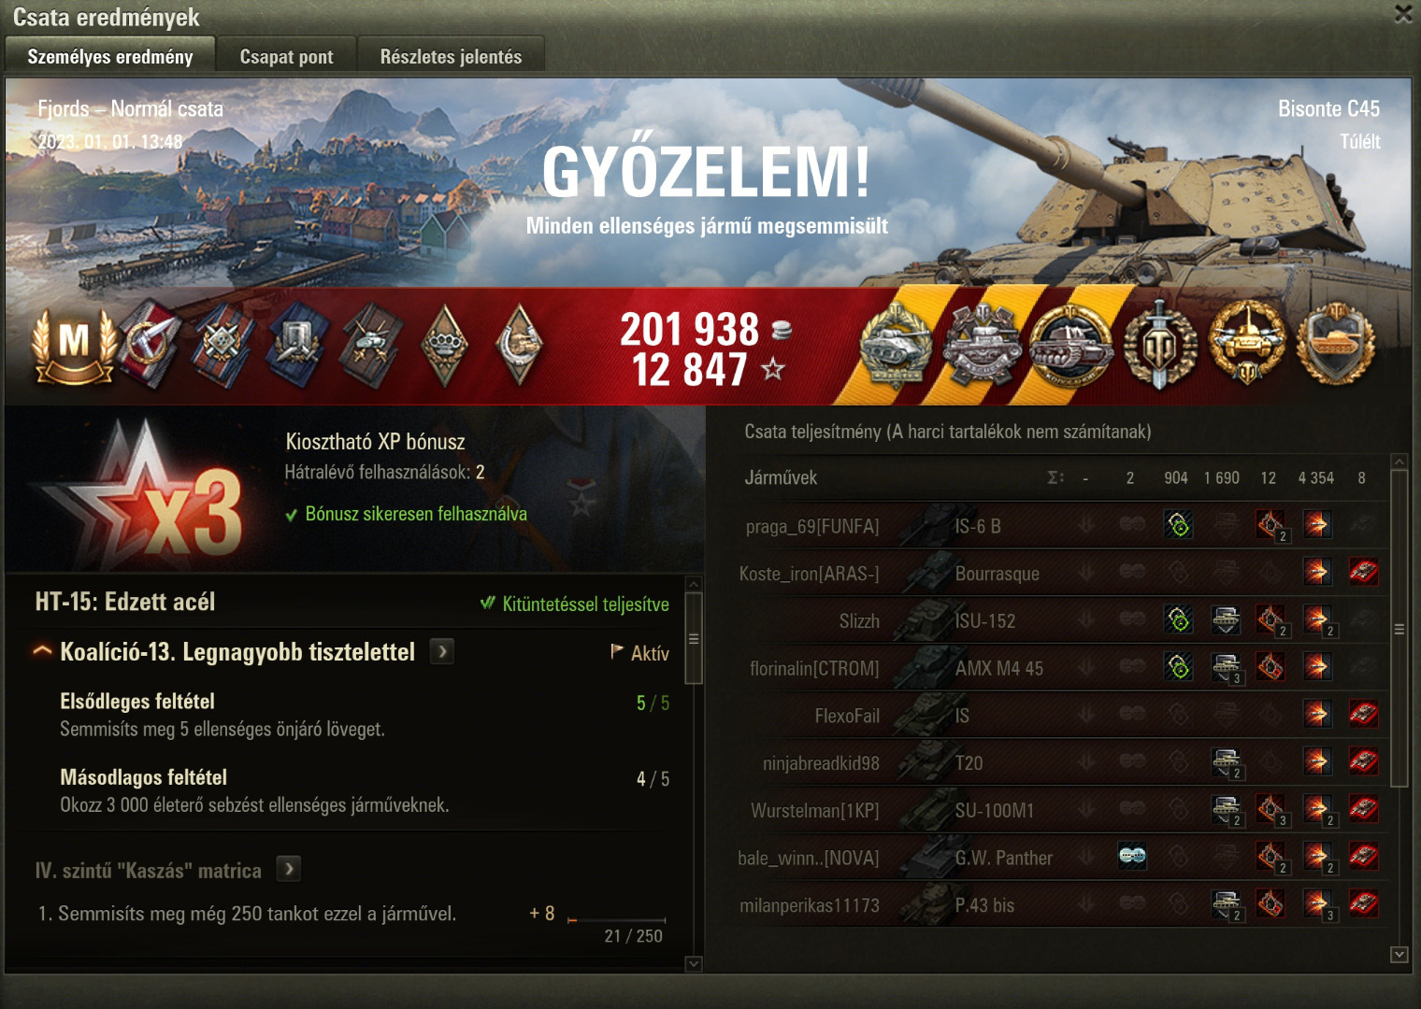
Task: Click the Bourrasque destroyed vehicle icon
Action: [1363, 572]
